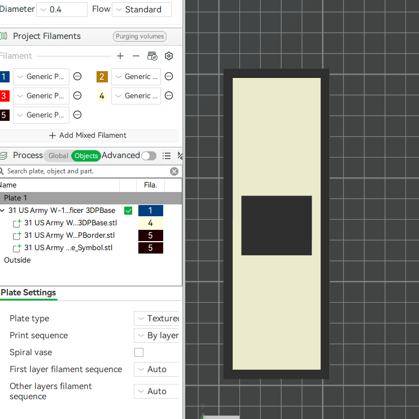Enable the Spiral vase checkbox

click(139, 352)
